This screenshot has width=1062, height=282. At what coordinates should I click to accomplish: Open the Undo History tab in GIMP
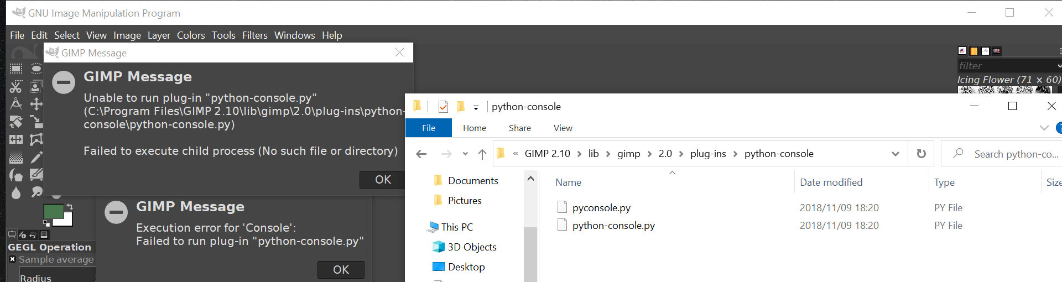[33, 235]
